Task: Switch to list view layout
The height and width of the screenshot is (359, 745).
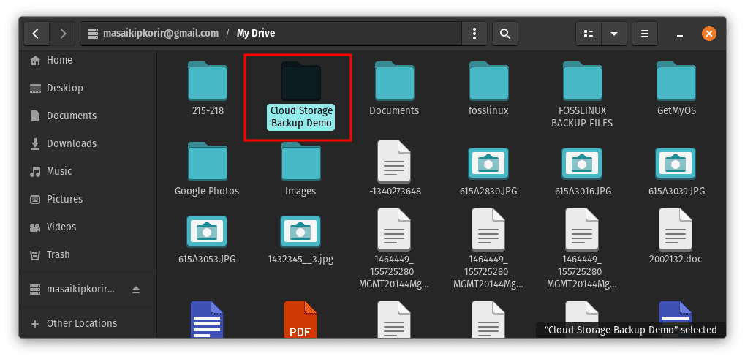Action: tap(589, 34)
